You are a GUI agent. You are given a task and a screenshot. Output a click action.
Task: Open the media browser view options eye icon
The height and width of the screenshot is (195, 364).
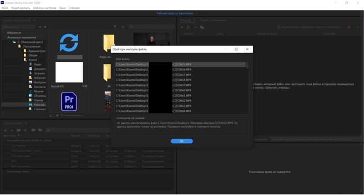pos(122,27)
